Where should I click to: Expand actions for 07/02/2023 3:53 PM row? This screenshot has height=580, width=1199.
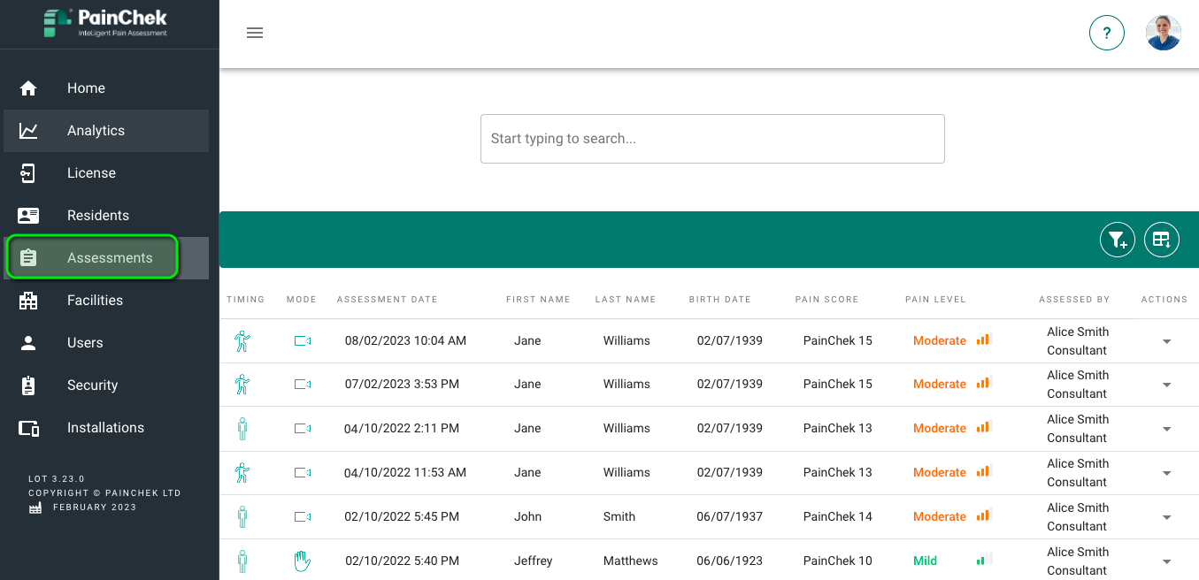[1166, 385]
